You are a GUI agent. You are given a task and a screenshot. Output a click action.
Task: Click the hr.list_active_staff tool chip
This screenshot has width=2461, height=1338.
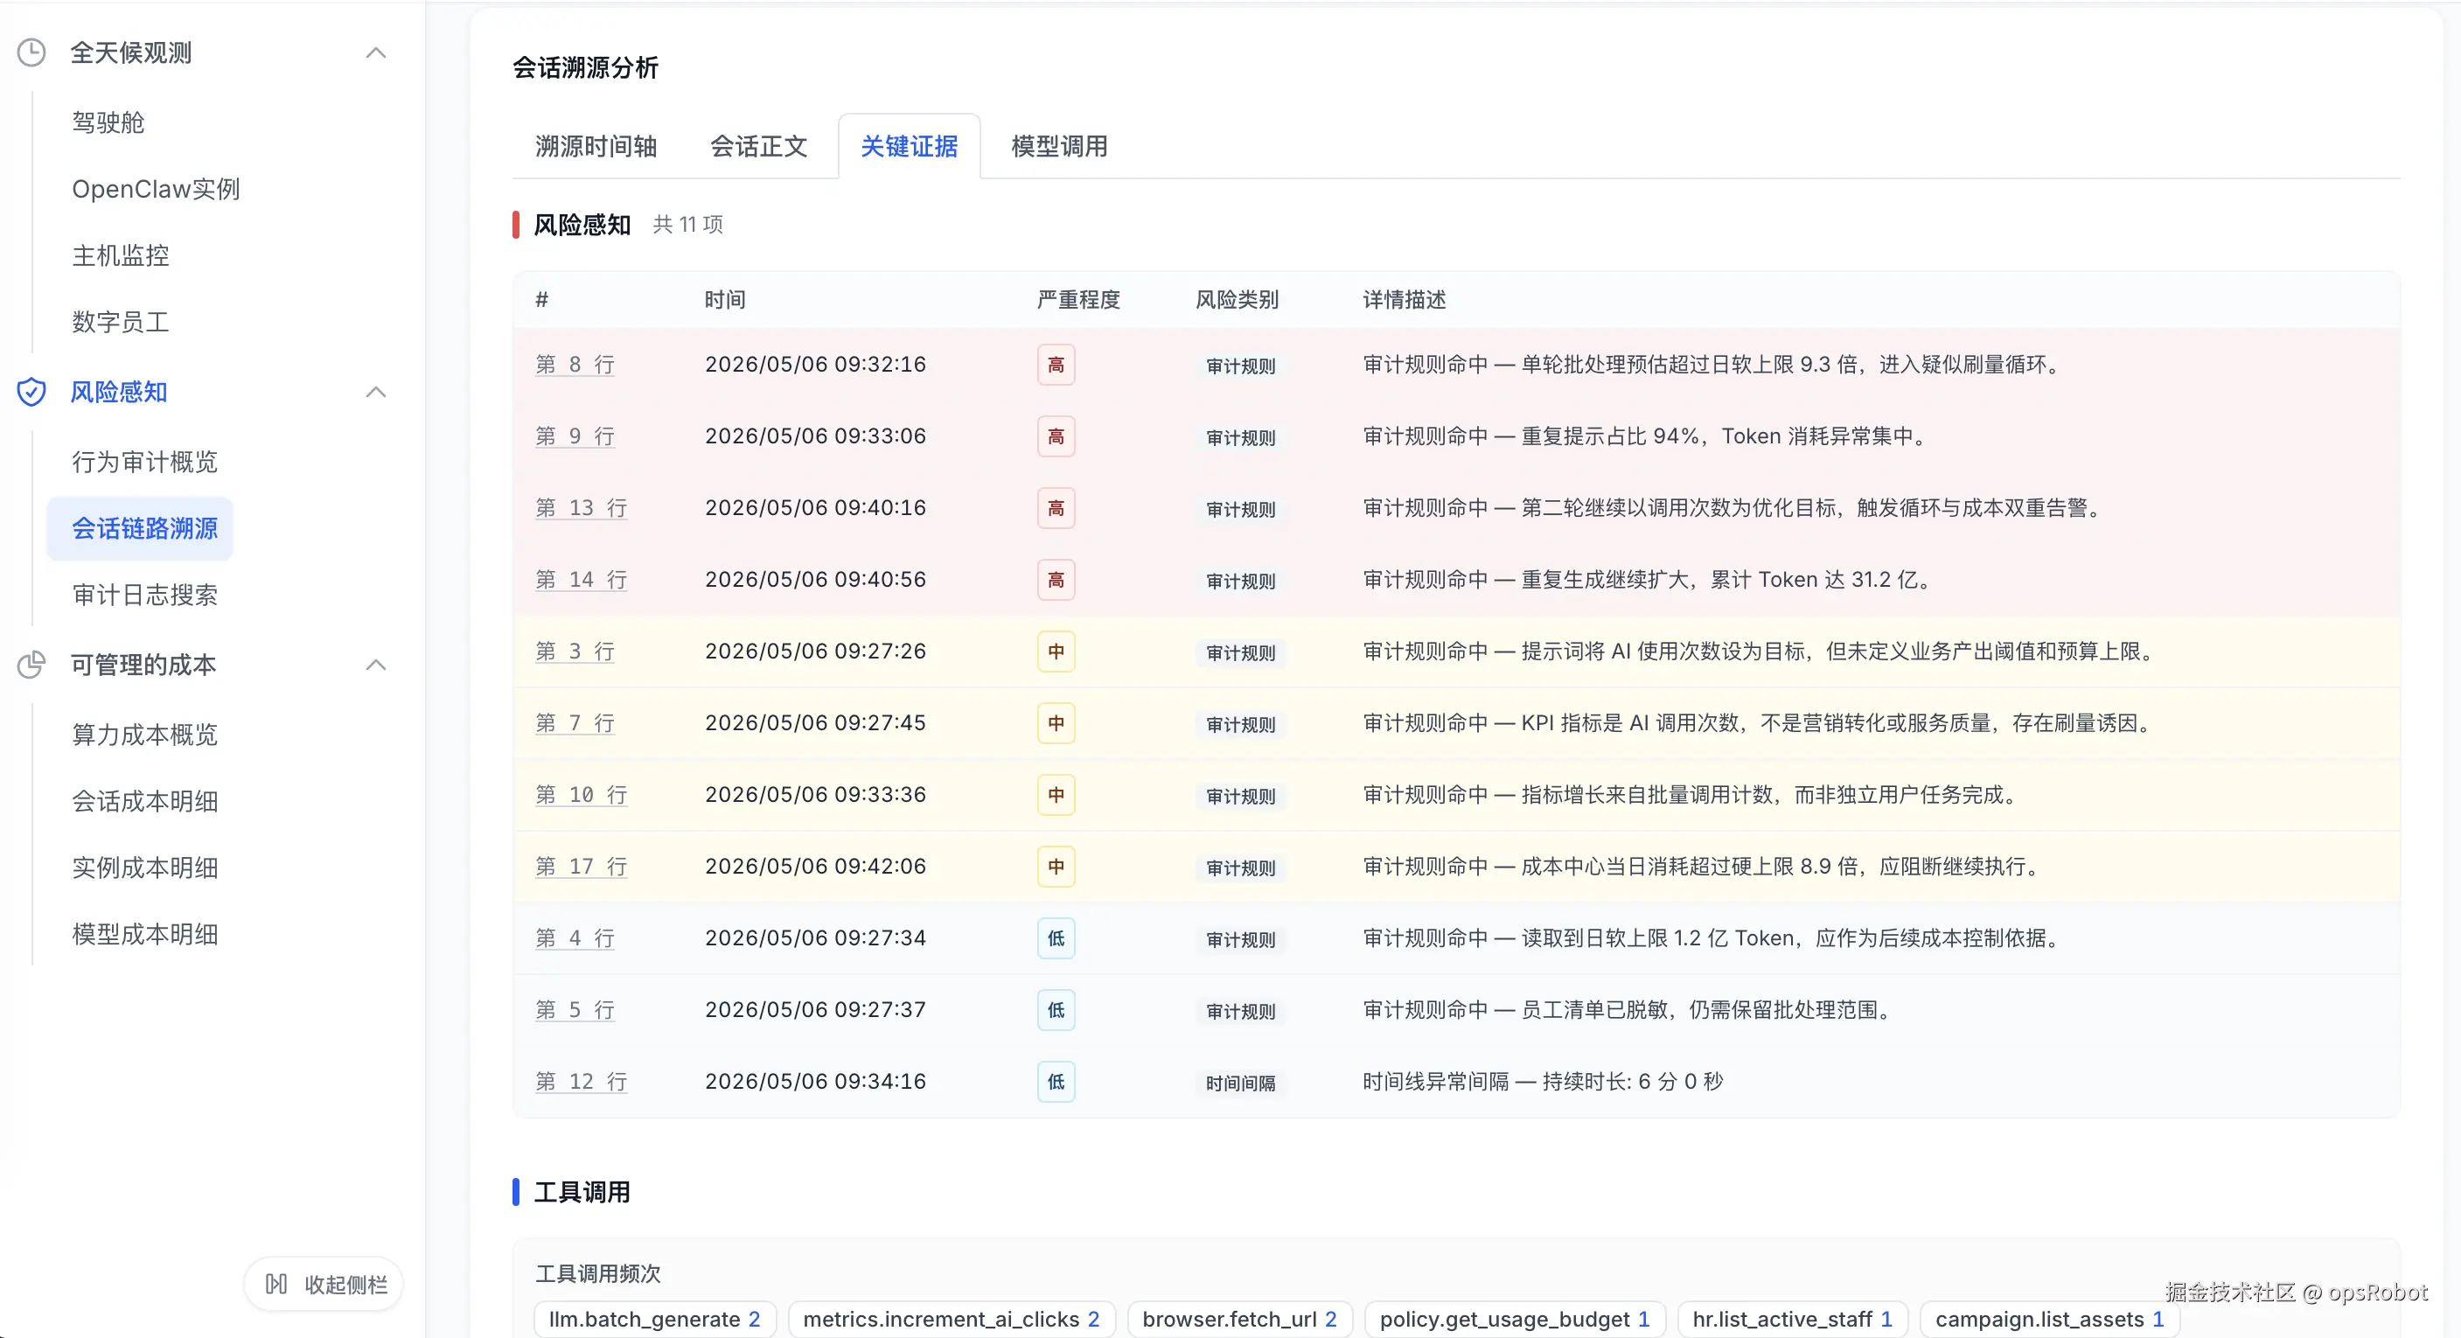pos(1792,1319)
